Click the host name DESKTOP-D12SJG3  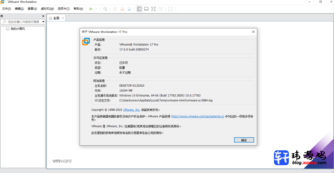(132, 86)
